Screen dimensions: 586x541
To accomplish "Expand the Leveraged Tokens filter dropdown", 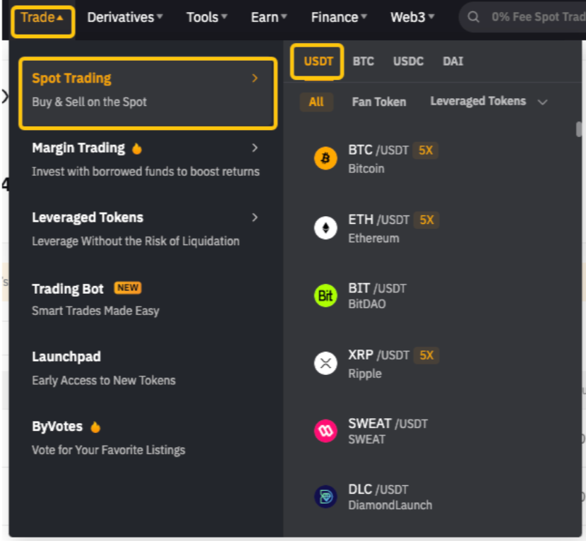I will click(542, 102).
